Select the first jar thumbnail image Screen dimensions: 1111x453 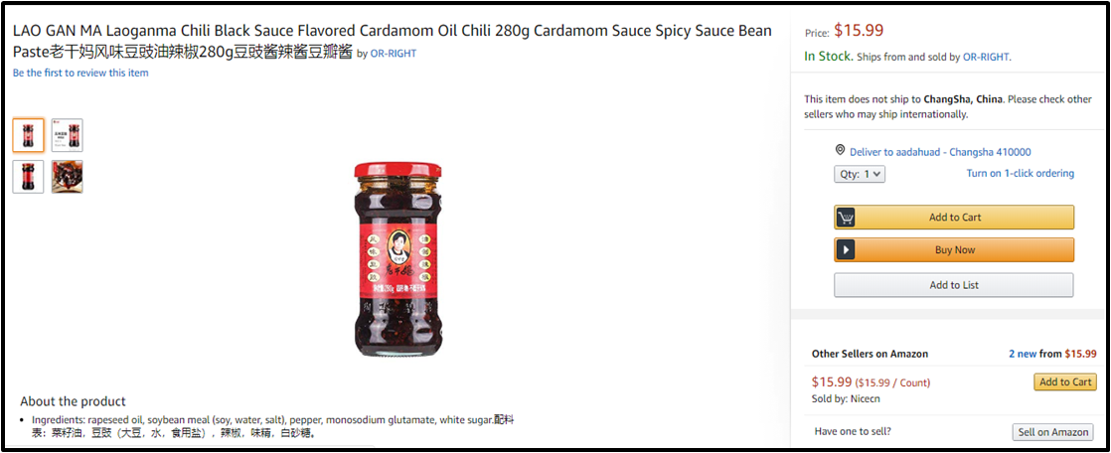[x=29, y=135]
